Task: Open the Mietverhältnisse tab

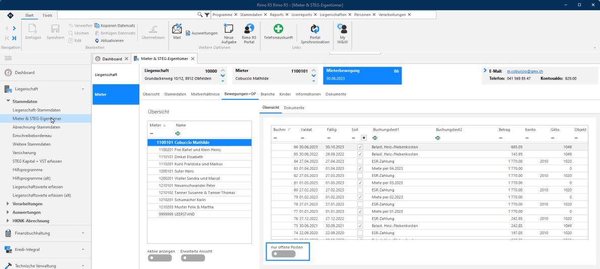Action: (205, 94)
